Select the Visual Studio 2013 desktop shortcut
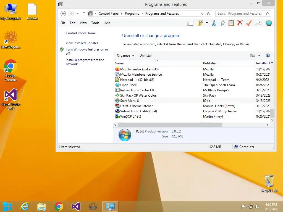Image resolution: width=283 pixels, height=212 pixels. [11, 99]
